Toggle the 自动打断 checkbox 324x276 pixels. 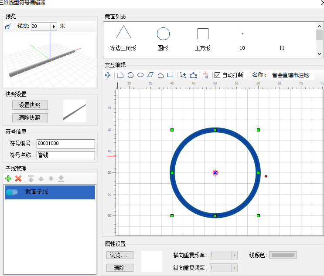(217, 75)
